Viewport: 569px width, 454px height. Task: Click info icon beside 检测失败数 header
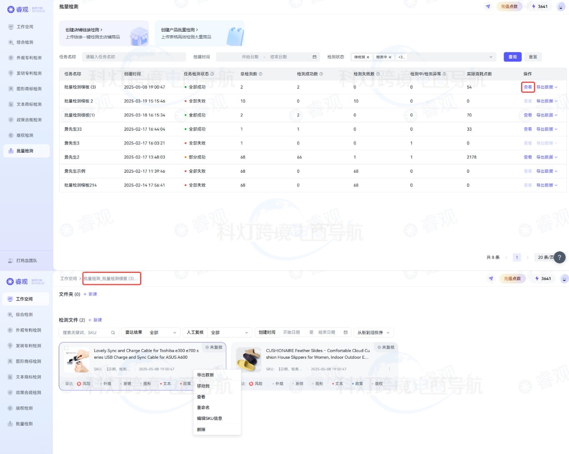[378, 74]
